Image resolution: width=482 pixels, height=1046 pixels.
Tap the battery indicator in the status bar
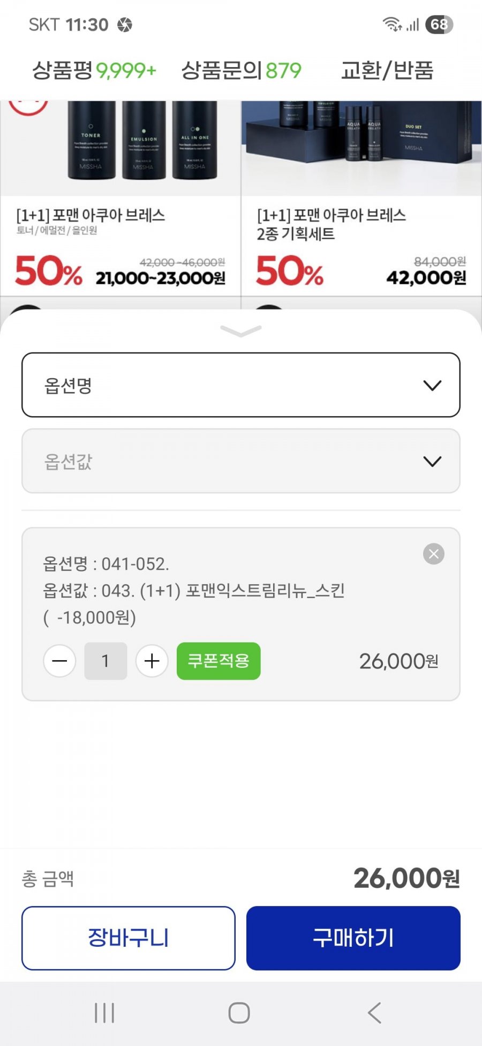(x=439, y=24)
